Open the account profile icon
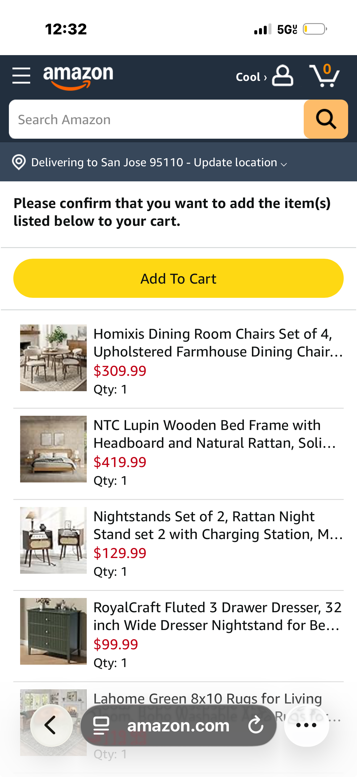 pos(282,76)
